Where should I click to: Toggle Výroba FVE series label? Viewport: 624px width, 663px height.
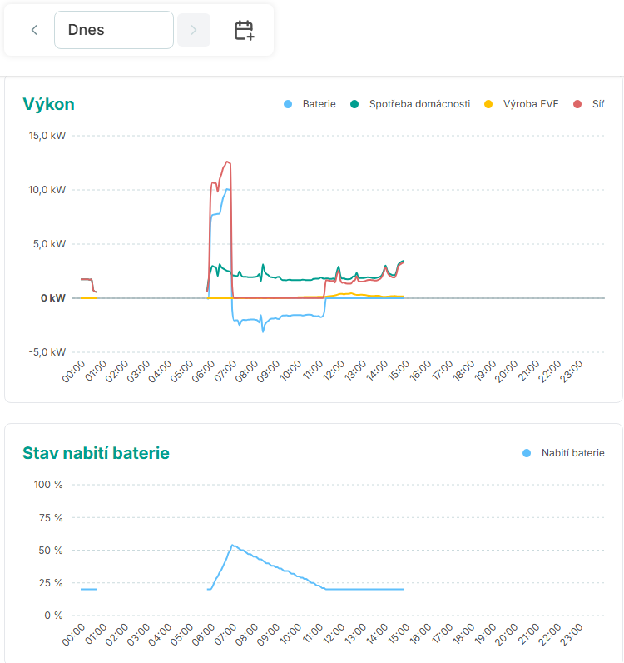point(531,104)
